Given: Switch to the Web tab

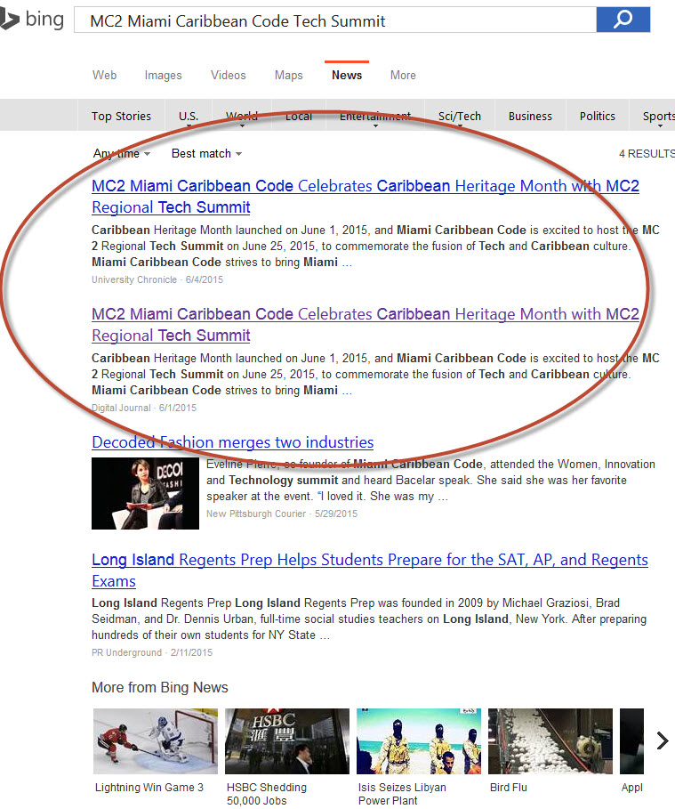Looking at the screenshot, I should pyautogui.click(x=105, y=75).
